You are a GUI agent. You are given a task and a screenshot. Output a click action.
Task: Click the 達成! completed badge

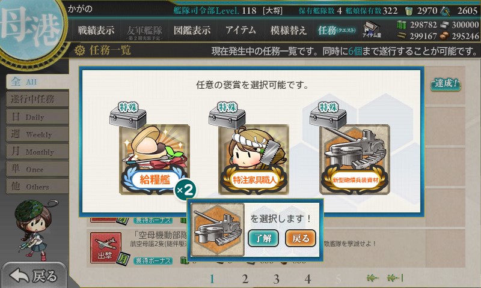(x=446, y=83)
